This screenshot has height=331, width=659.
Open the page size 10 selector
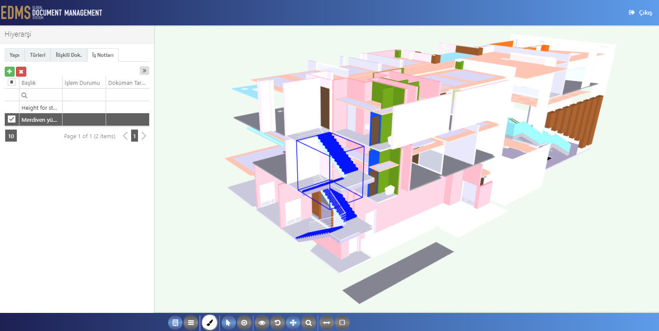[11, 136]
